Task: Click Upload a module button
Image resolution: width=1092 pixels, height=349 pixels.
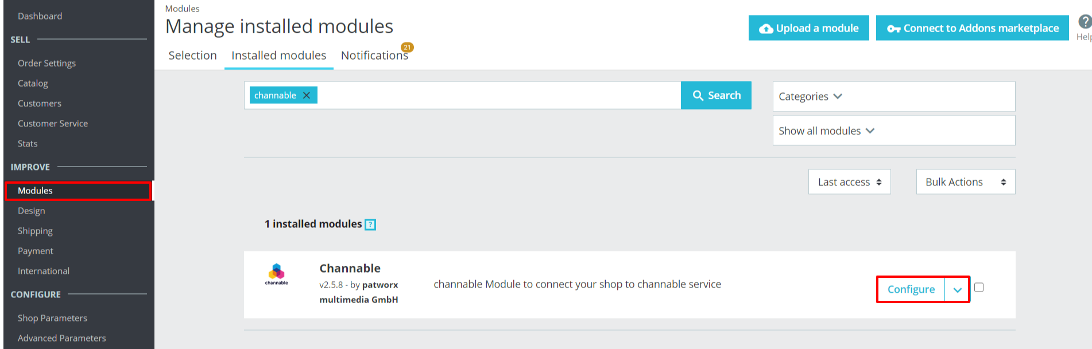Action: click(x=808, y=28)
